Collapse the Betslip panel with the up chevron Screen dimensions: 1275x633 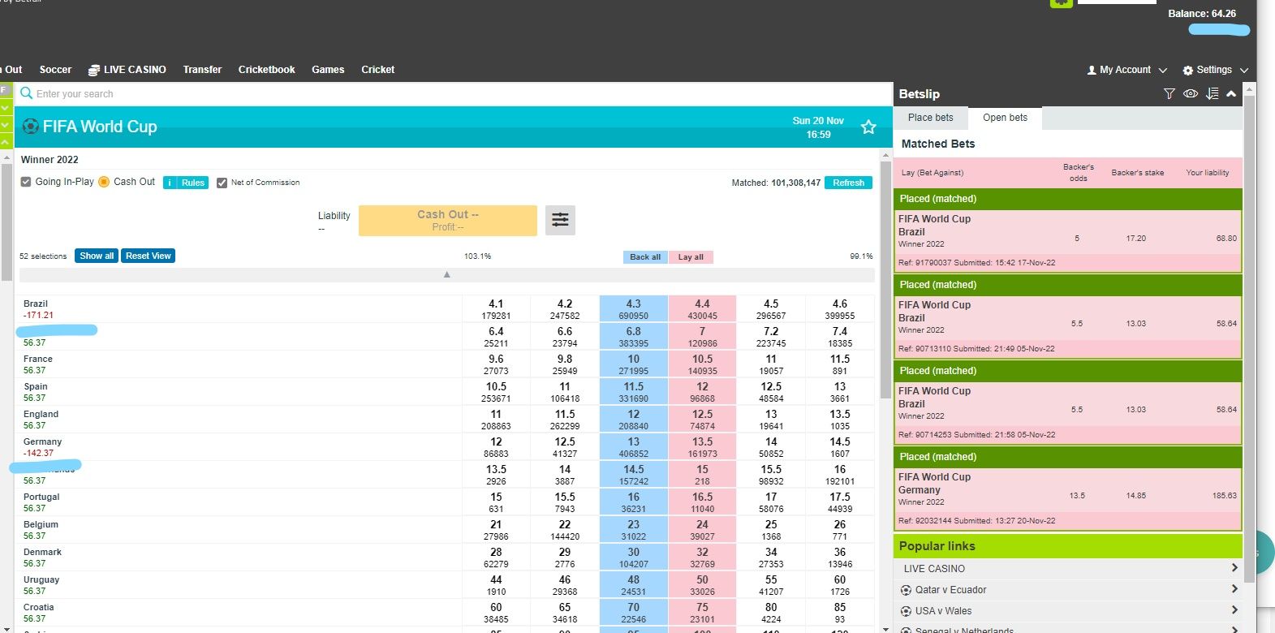coord(1231,94)
